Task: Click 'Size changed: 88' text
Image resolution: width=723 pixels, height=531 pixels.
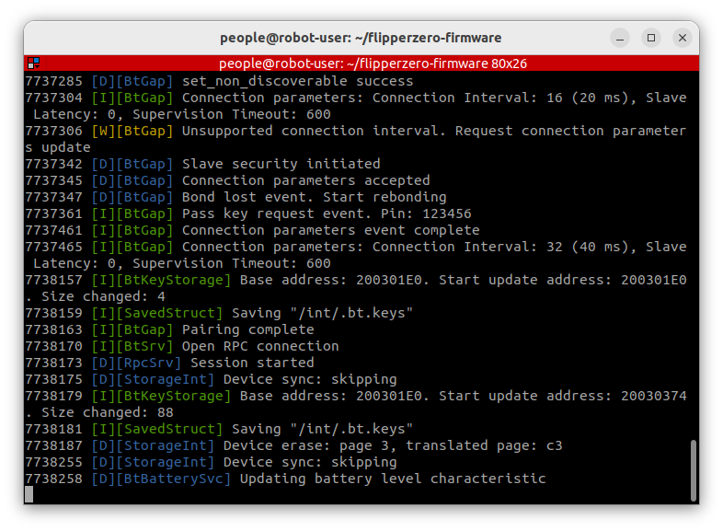Action: tap(108, 412)
